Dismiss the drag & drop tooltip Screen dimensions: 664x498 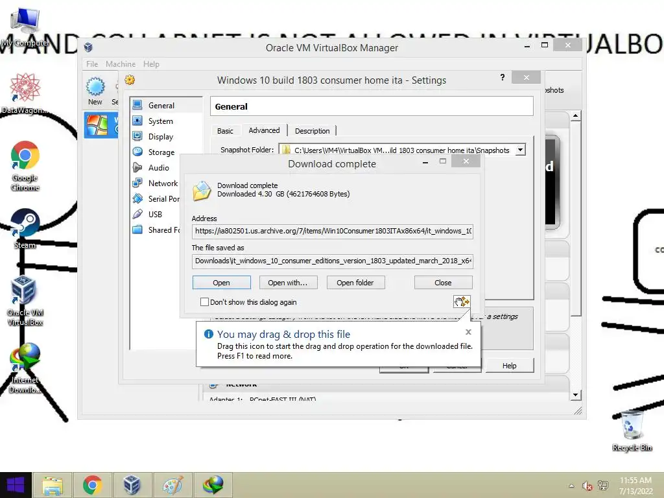point(468,332)
